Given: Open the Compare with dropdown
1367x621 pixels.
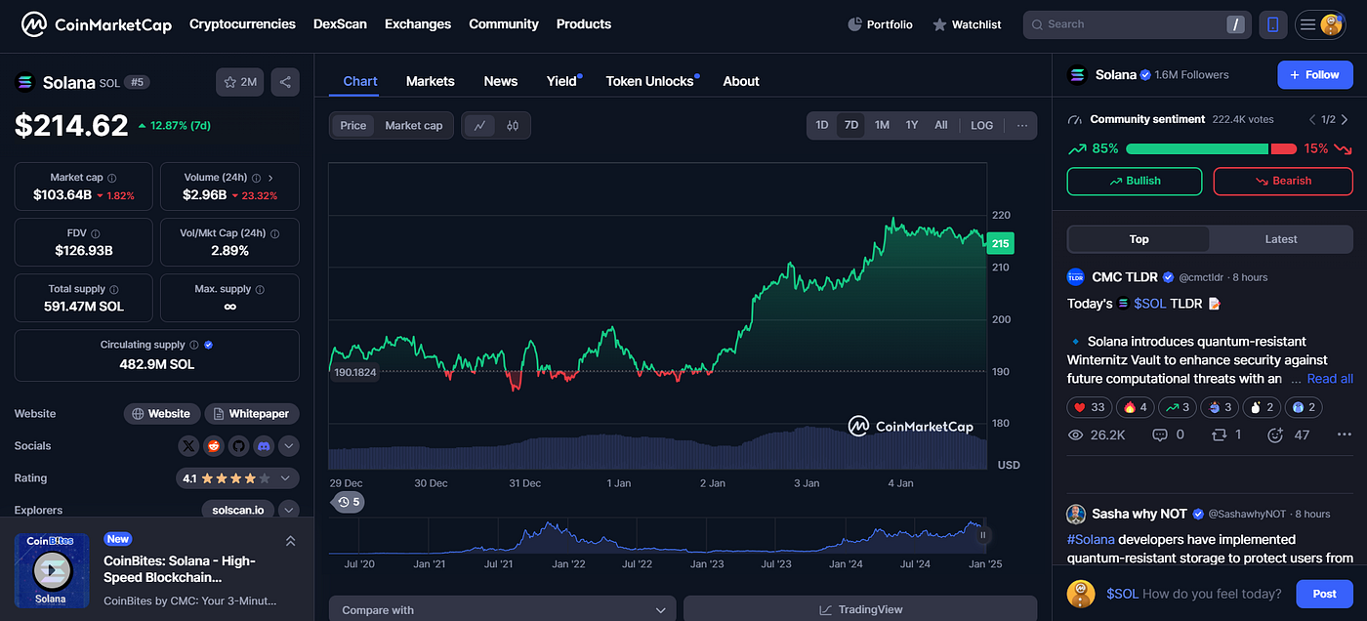Looking at the screenshot, I should point(502,609).
